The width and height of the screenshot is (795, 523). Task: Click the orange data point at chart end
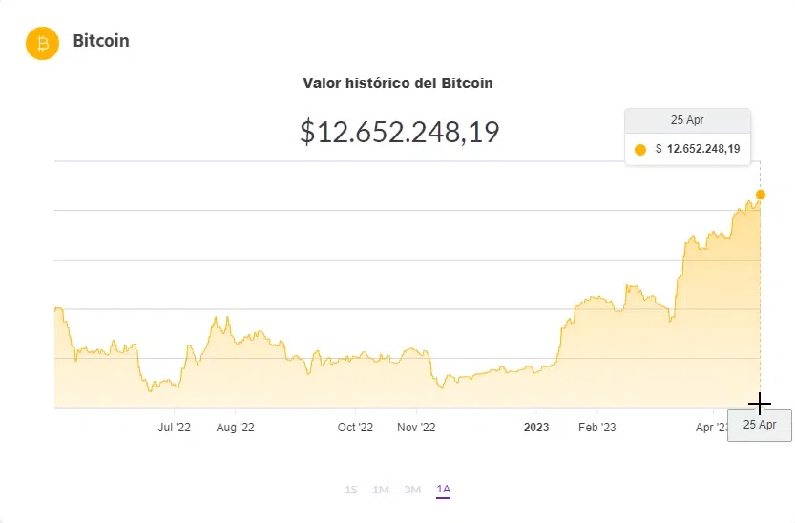pos(761,195)
